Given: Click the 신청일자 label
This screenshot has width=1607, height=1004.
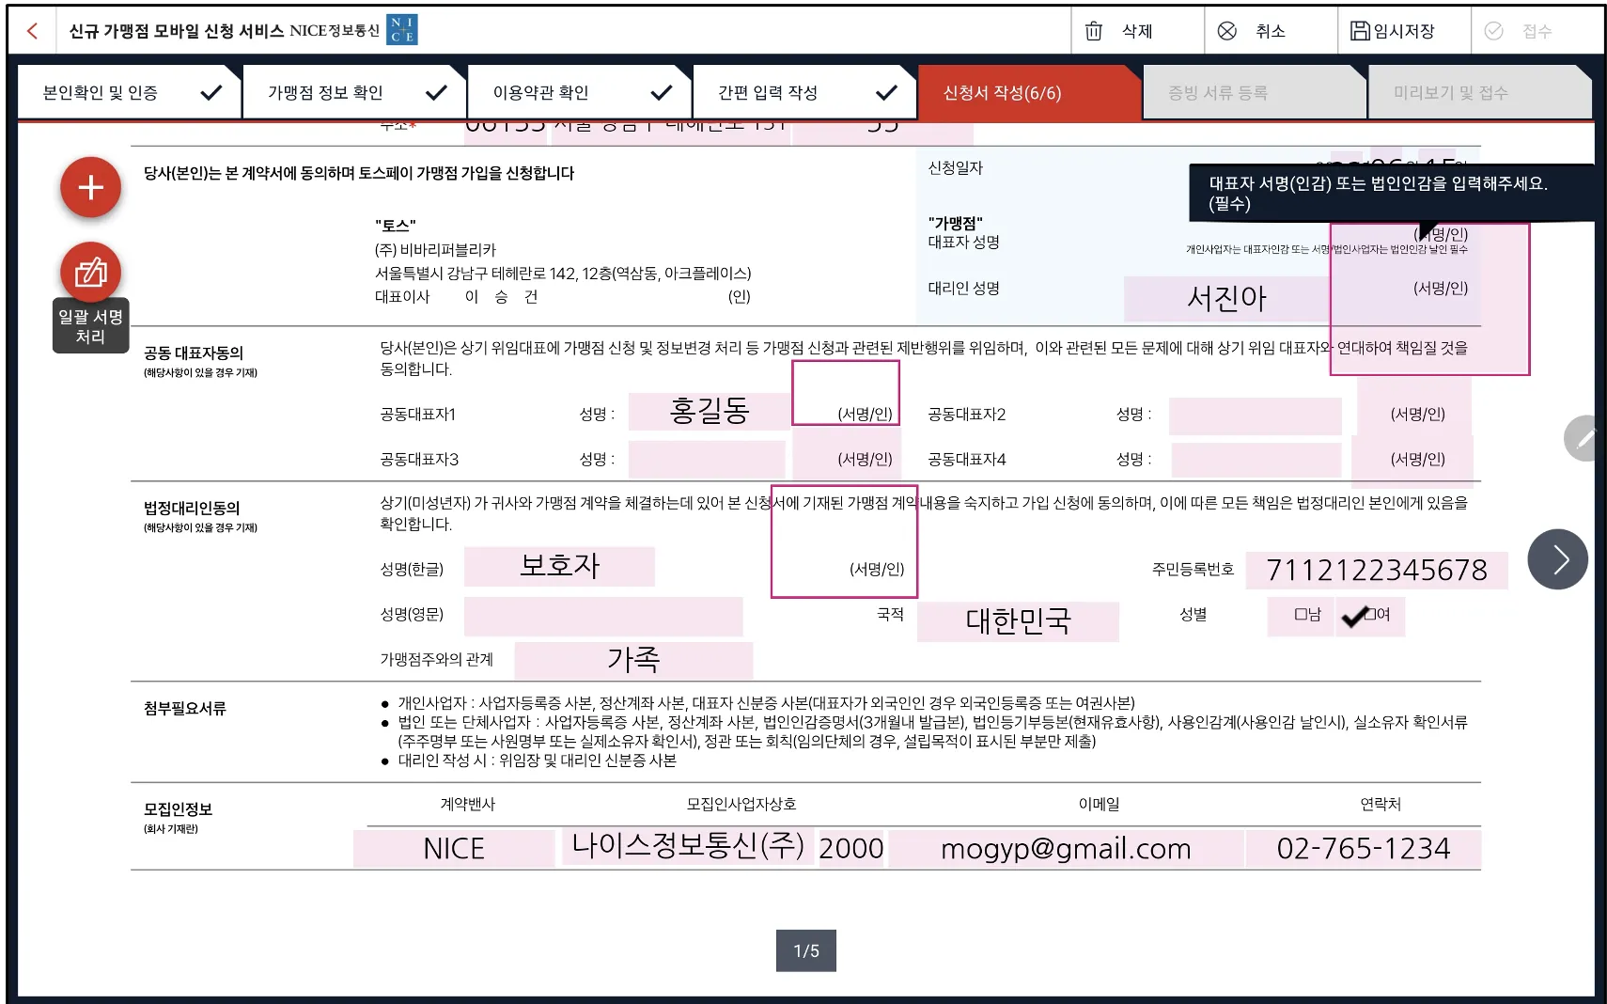Looking at the screenshot, I should (x=956, y=168).
